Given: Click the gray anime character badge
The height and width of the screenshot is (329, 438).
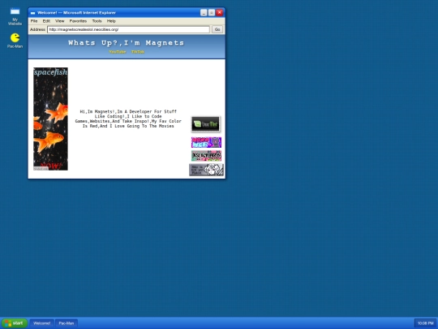Looking at the screenshot, I should point(207,170).
